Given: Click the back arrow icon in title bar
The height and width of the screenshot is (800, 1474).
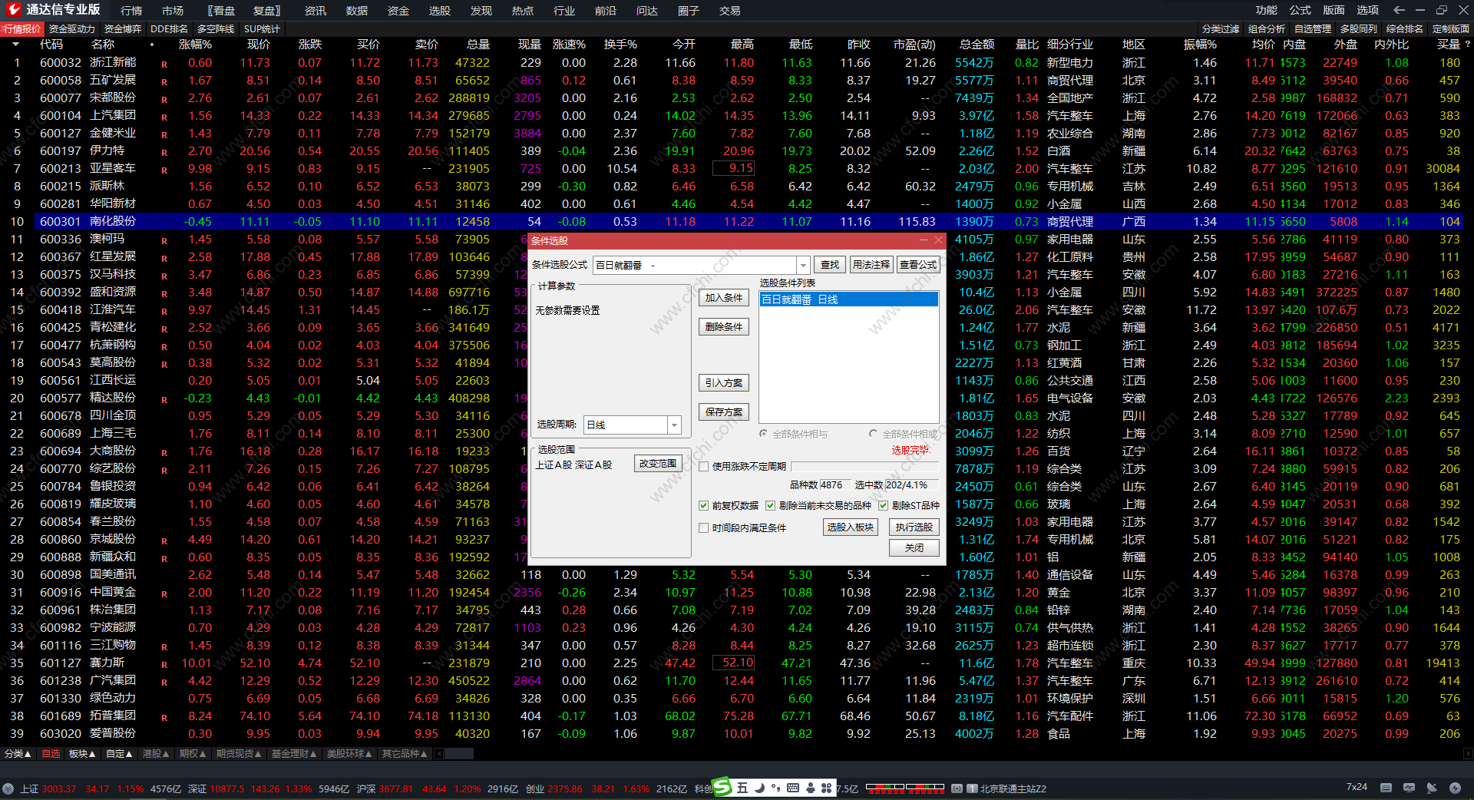Looking at the screenshot, I should 1399,10.
